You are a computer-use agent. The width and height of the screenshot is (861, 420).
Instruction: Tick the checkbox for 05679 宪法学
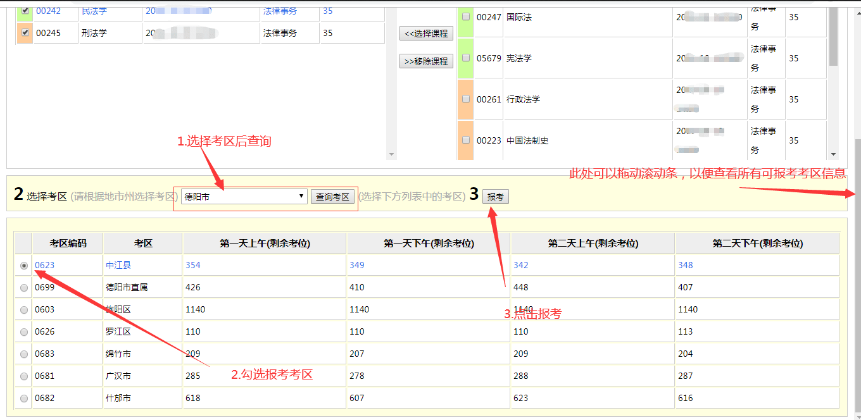coord(466,58)
